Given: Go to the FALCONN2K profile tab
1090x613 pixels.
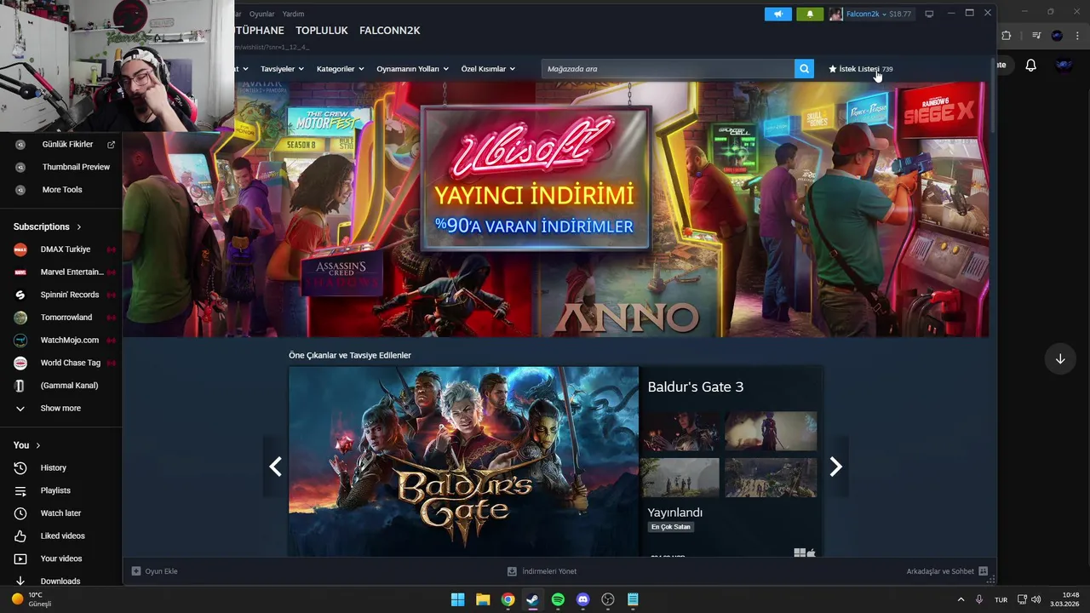Looking at the screenshot, I should pos(390,31).
